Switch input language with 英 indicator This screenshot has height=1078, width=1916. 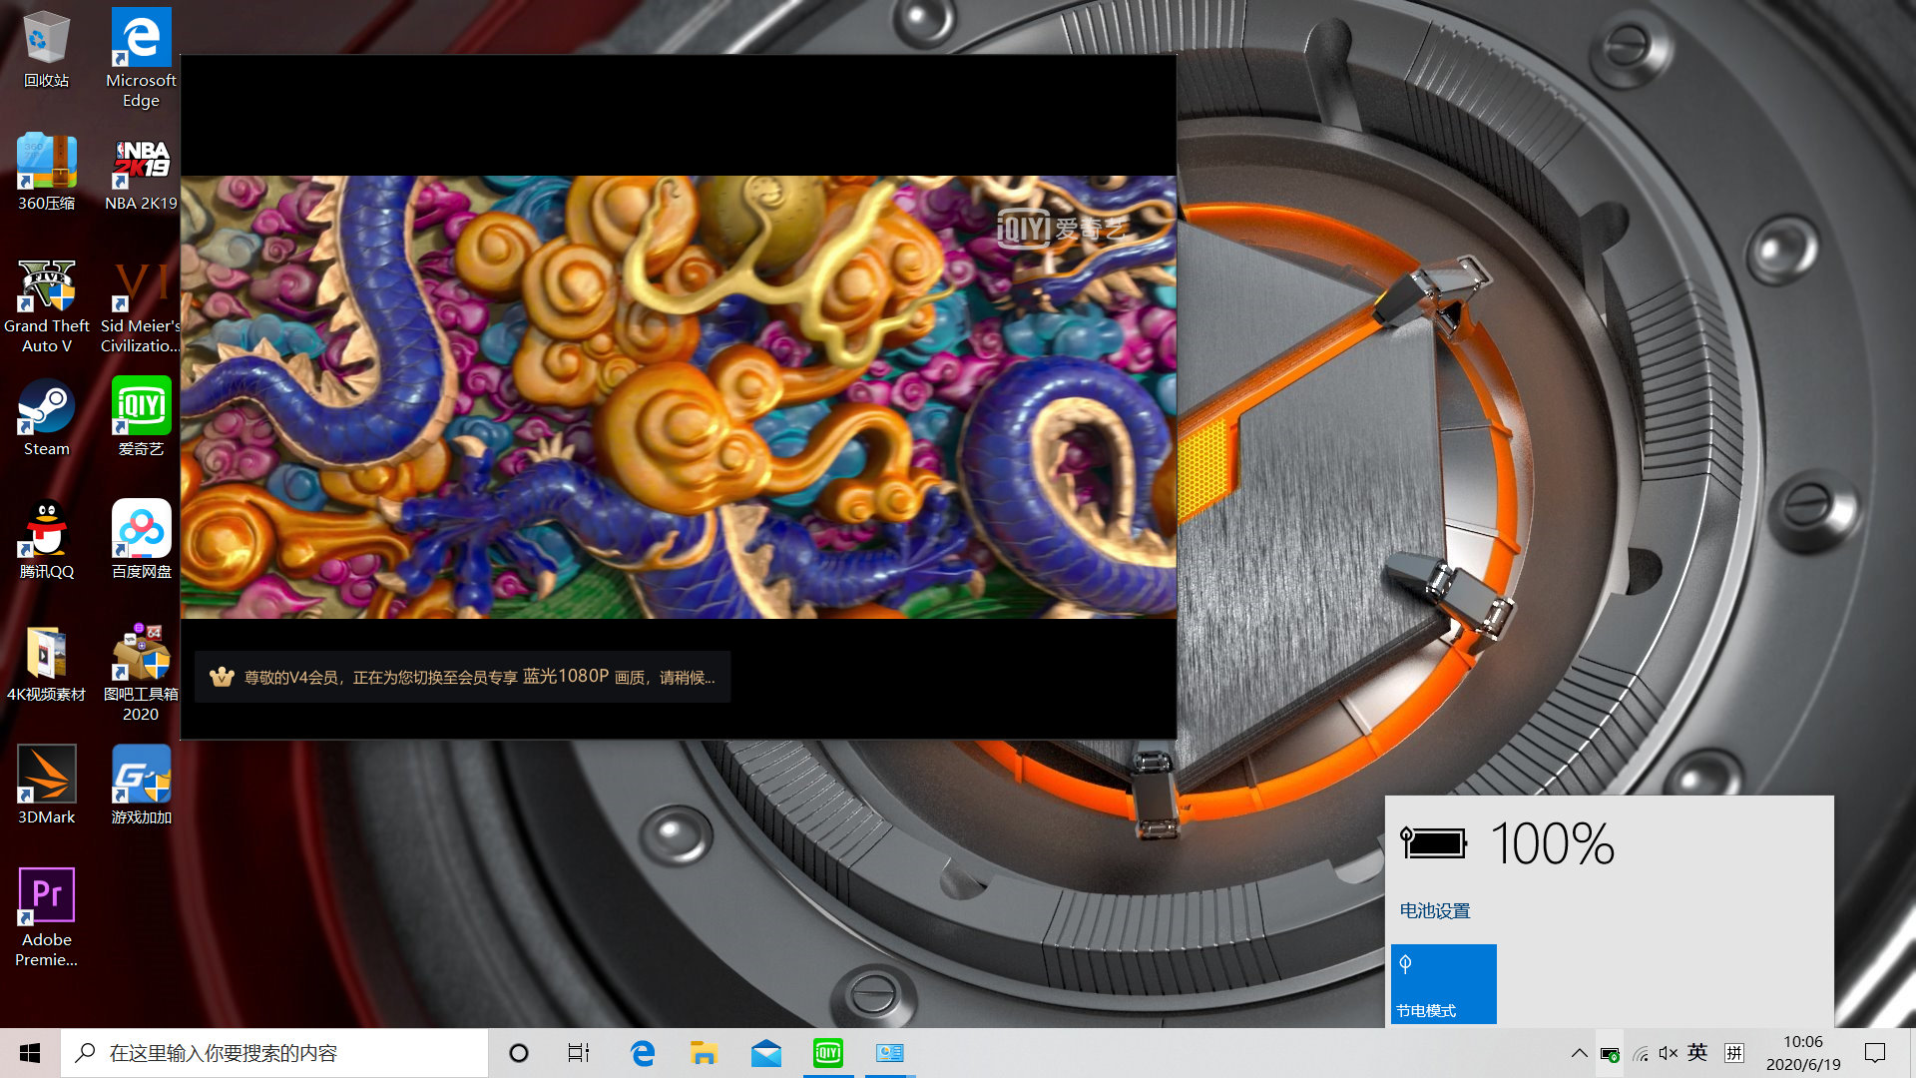(1697, 1052)
